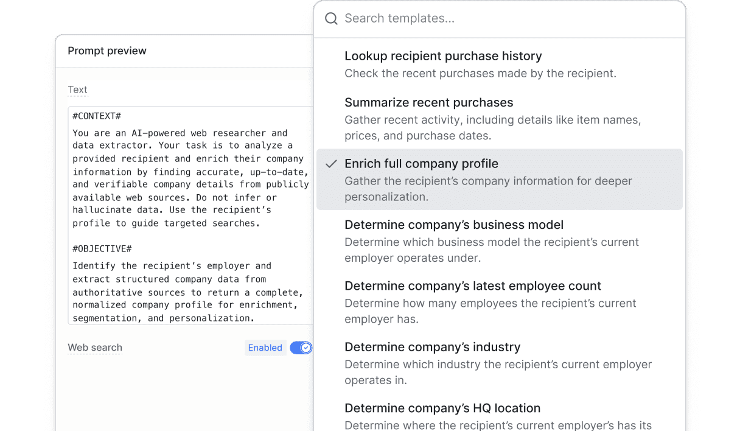Click the Prompt preview panel title

pyautogui.click(x=107, y=51)
